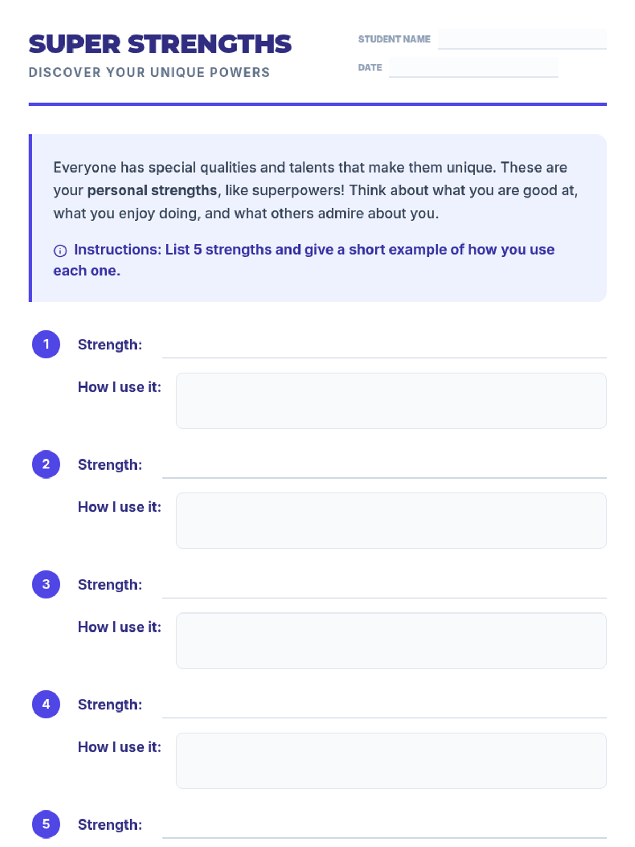
Task: Click the third How I use it box
Action: pos(391,641)
